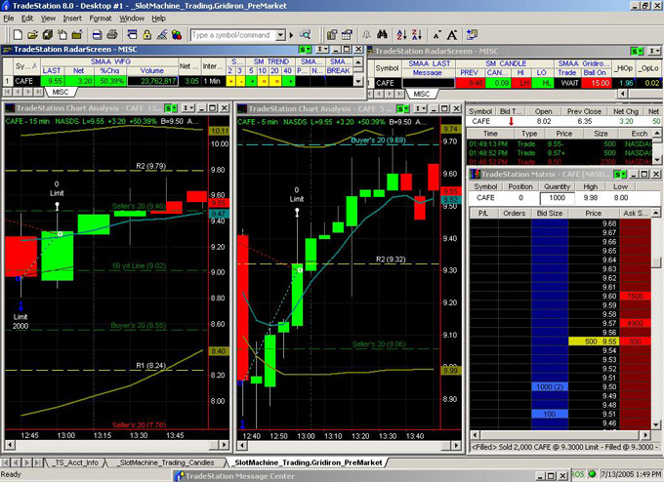Image resolution: width=664 pixels, height=482 pixels.
Task: Click the %Chg column header in left RadarScreen
Action: point(109,70)
